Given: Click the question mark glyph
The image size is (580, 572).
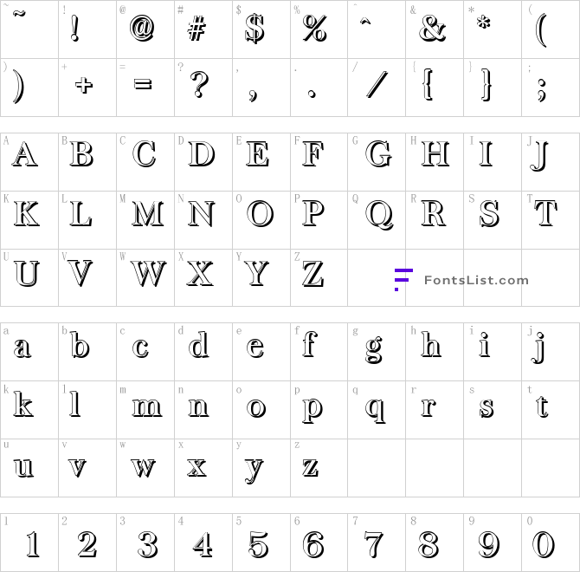Looking at the screenshot, I should (200, 84).
